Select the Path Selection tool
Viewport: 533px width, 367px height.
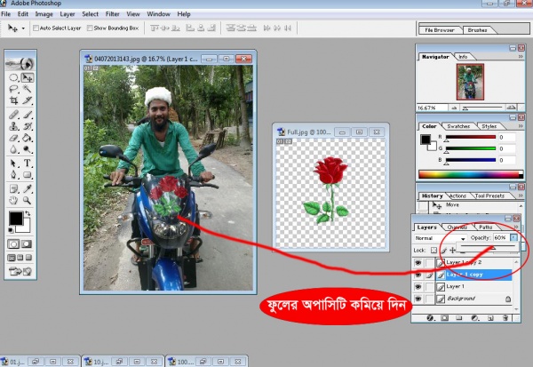click(x=13, y=164)
